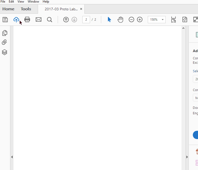This screenshot has height=170, width=198.
Task: Open the Find text magnifier tool
Action: coord(49,20)
